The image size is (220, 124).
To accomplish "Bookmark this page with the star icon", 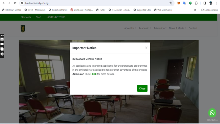I will point(170,3).
